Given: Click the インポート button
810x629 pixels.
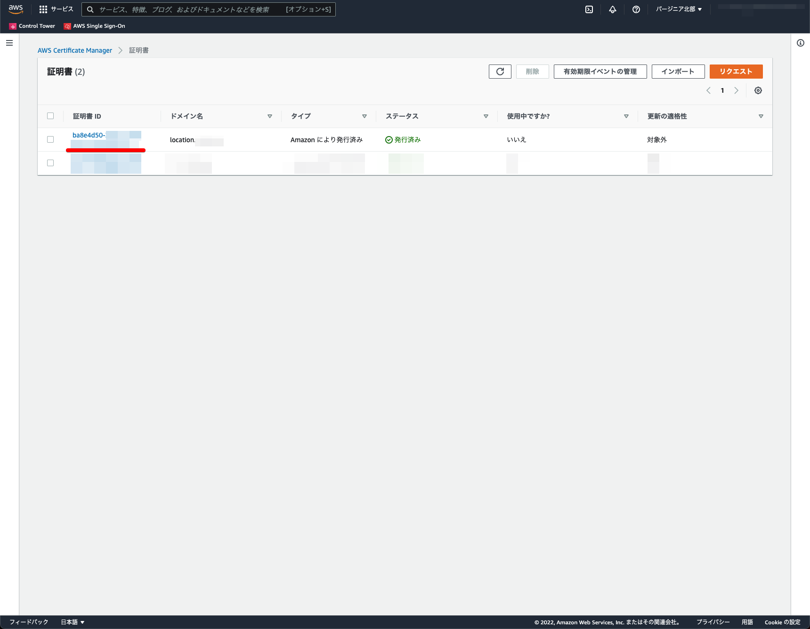Looking at the screenshot, I should pyautogui.click(x=678, y=72).
